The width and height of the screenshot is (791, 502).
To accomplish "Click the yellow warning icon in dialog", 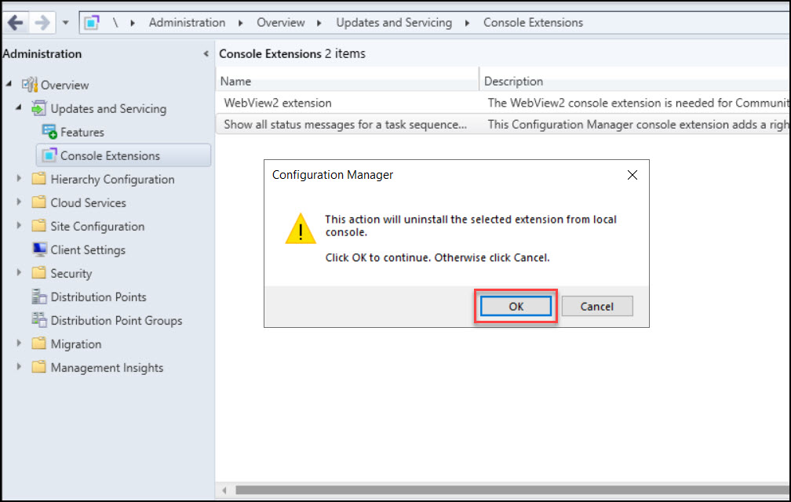I will pyautogui.click(x=301, y=229).
